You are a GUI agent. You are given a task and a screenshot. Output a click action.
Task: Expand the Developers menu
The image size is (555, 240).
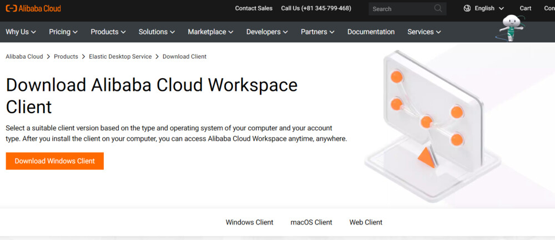click(x=267, y=32)
